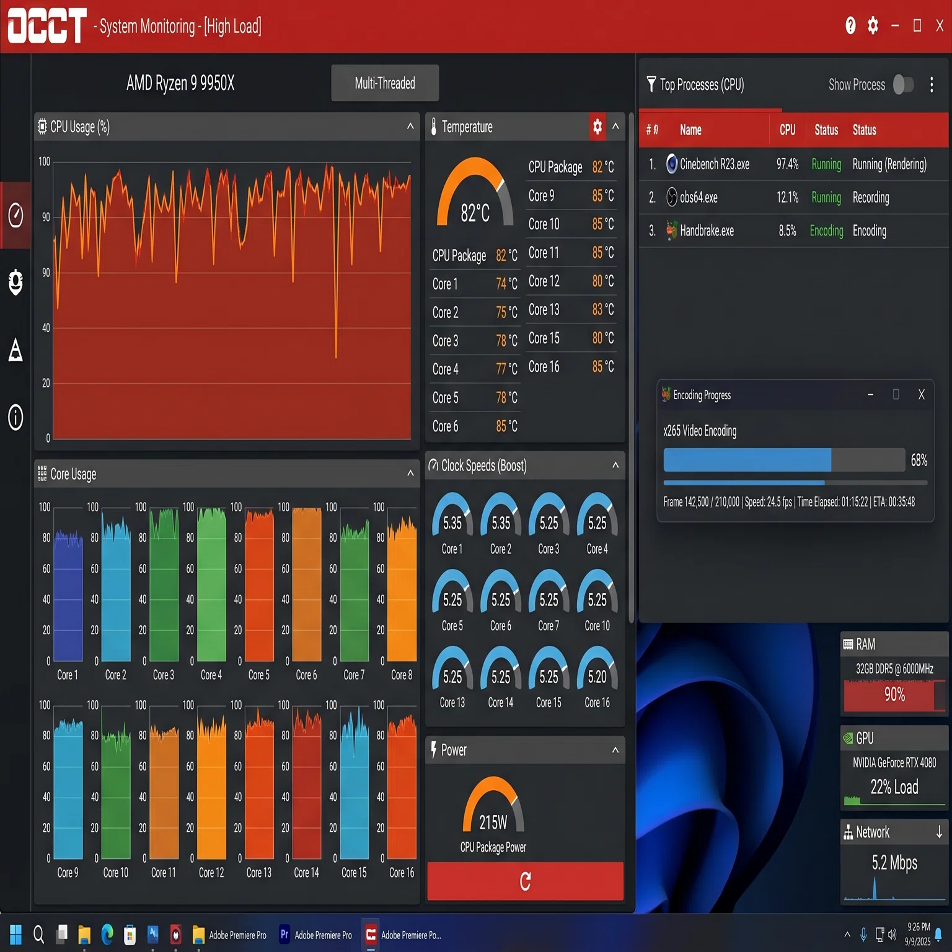This screenshot has height=952, width=952.
Task: Collapse the CPU Usage panel
Action: click(x=410, y=126)
